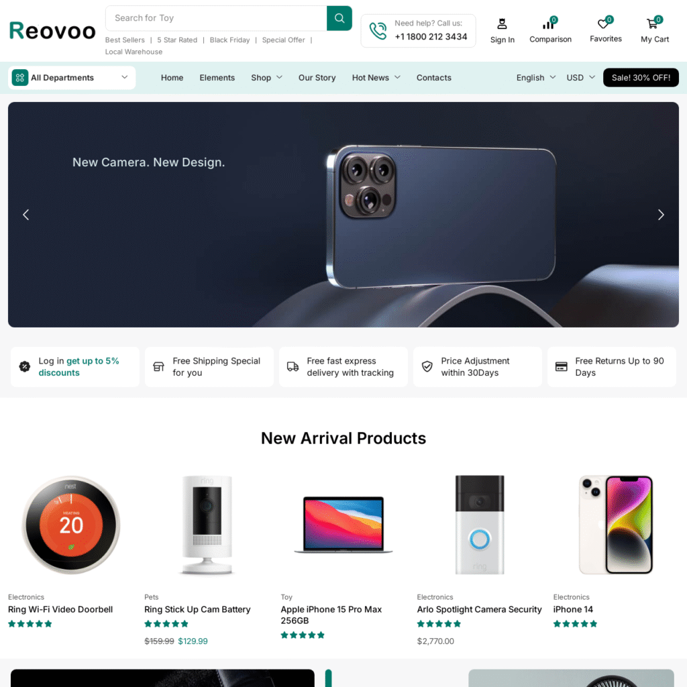Open the USD currency dropdown
The height and width of the screenshot is (687, 687).
[x=580, y=78]
